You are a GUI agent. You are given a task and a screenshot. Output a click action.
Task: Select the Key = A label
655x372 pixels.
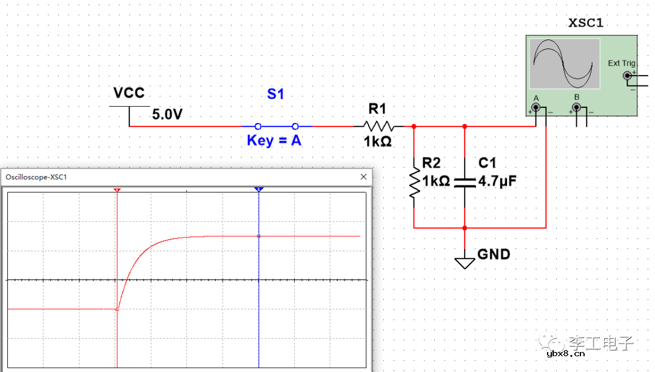coord(274,140)
